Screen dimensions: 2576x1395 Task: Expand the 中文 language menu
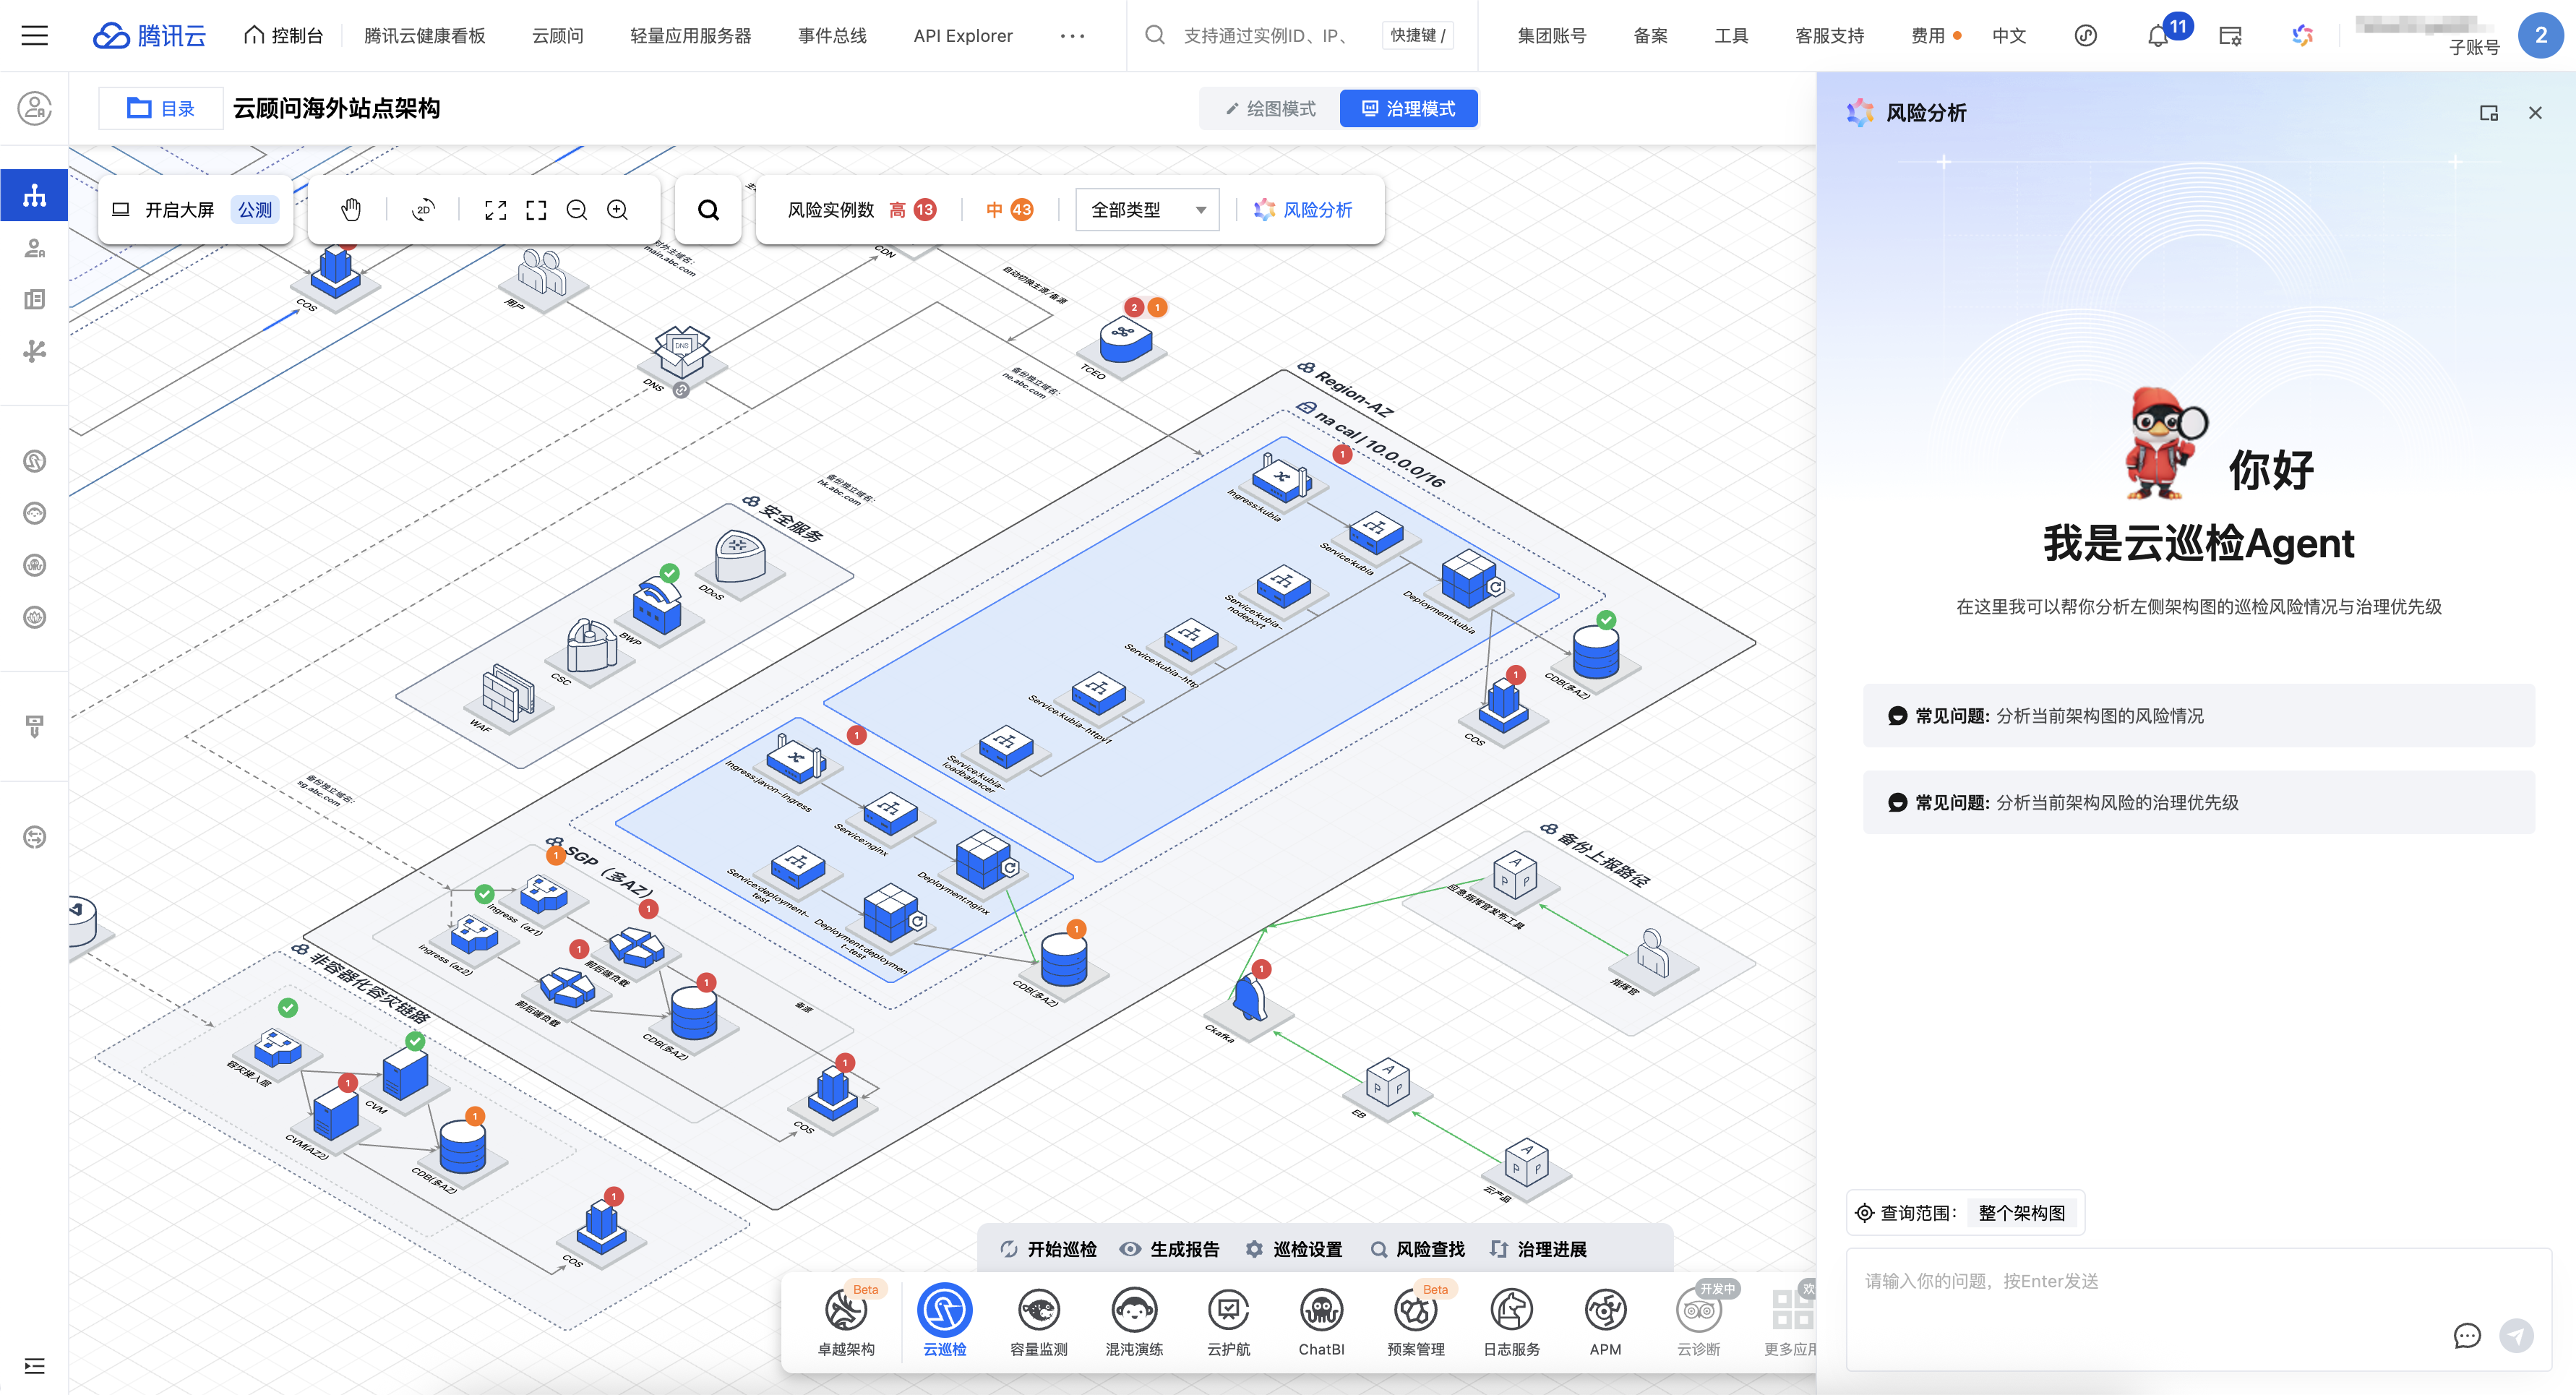[x=2008, y=36]
